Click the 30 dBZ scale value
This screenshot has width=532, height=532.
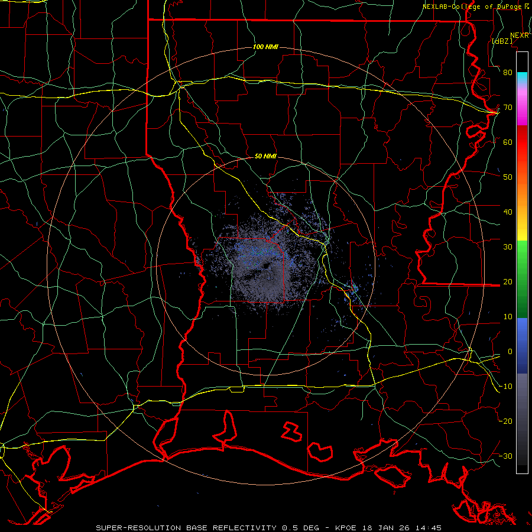508,247
